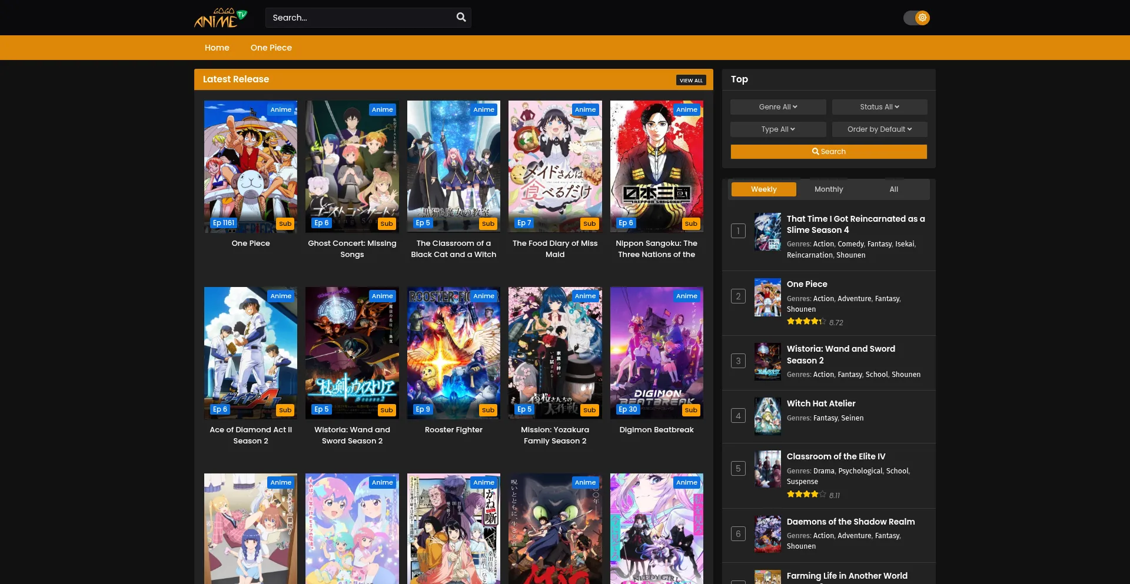Click the Seinen genre on Witch Hat Atelier
This screenshot has width=1130, height=584.
tap(852, 418)
